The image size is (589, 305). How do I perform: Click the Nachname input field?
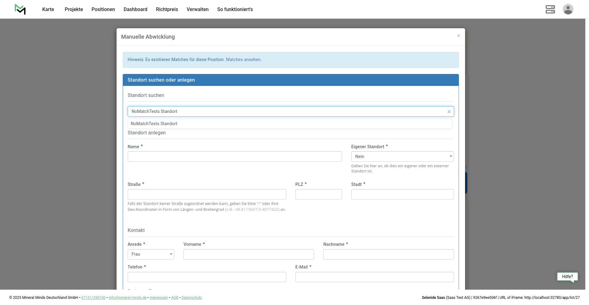pyautogui.click(x=388, y=254)
